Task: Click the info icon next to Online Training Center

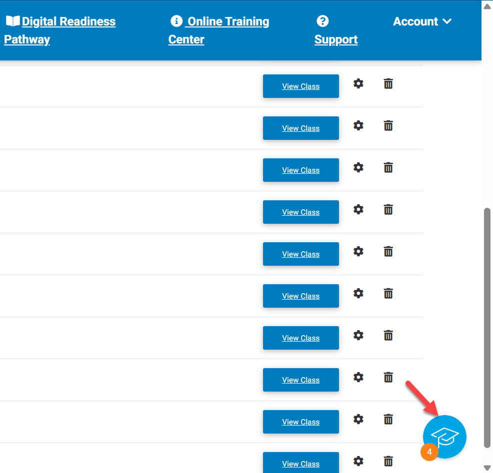Action: 175,21
